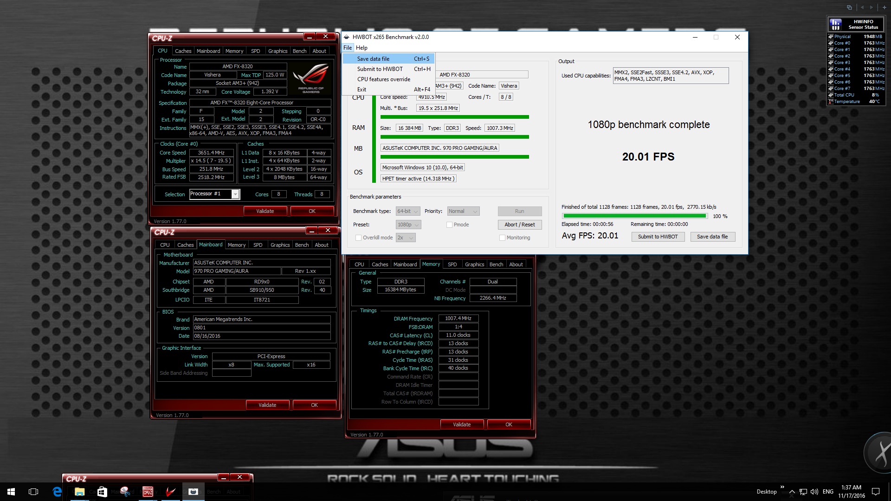Open the Windows Store taskbar icon
This screenshot has width=891, height=501.
[x=102, y=492]
